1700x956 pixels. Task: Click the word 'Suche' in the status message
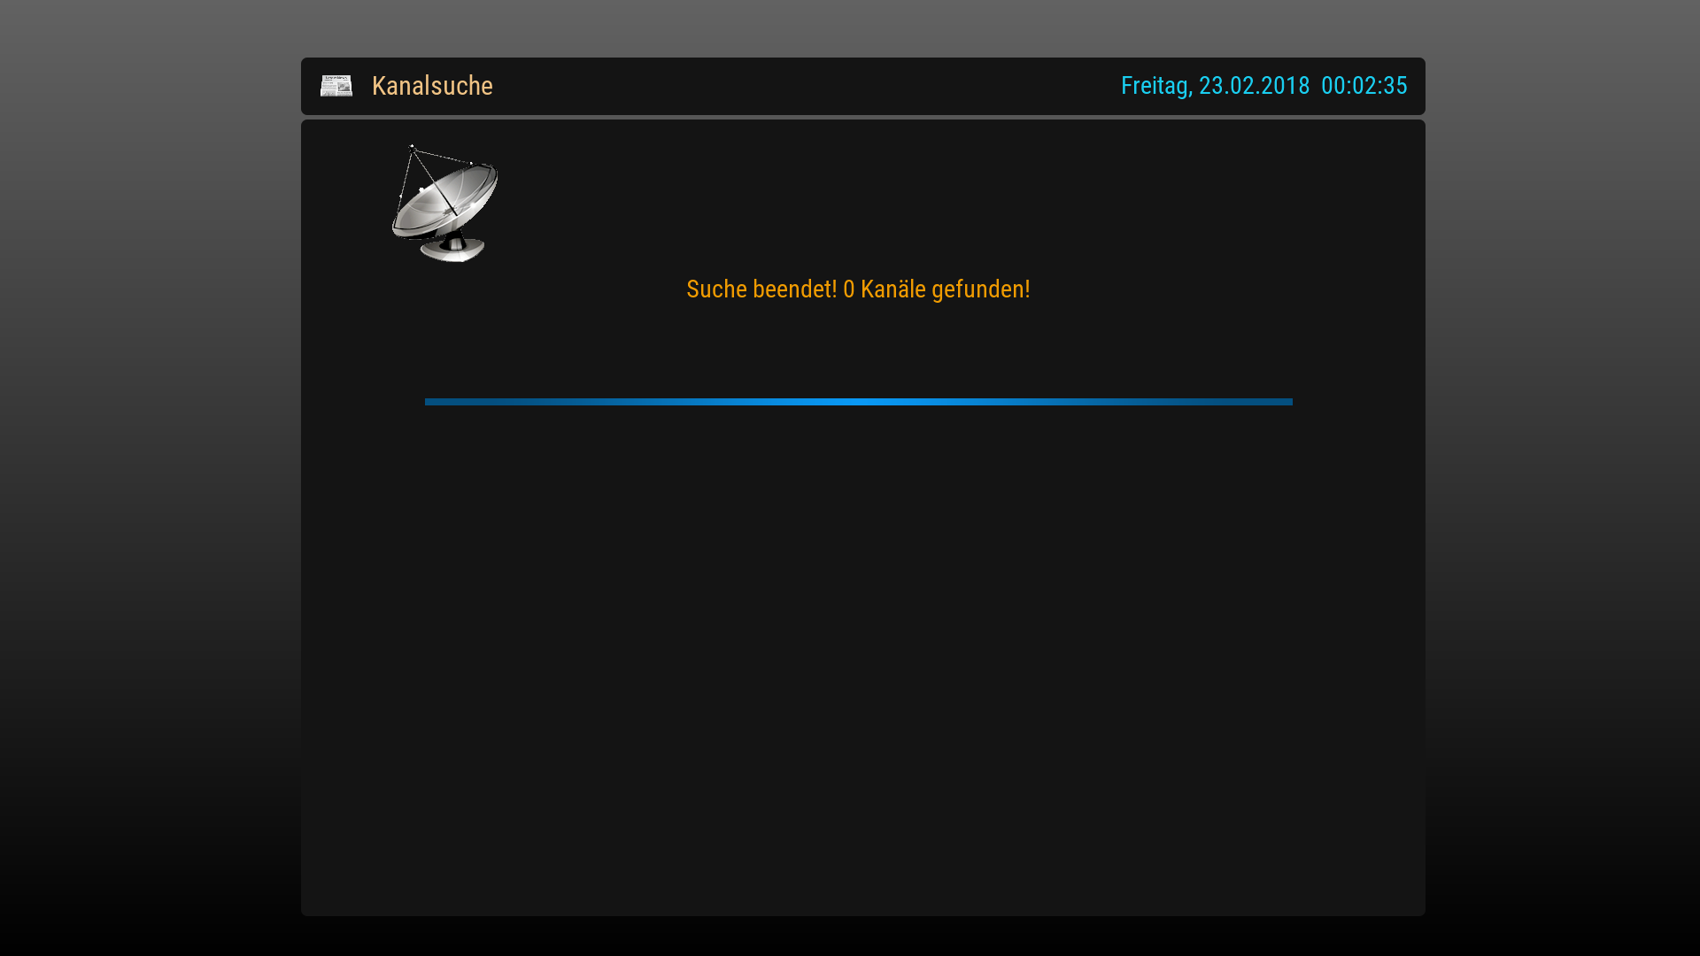[716, 289]
